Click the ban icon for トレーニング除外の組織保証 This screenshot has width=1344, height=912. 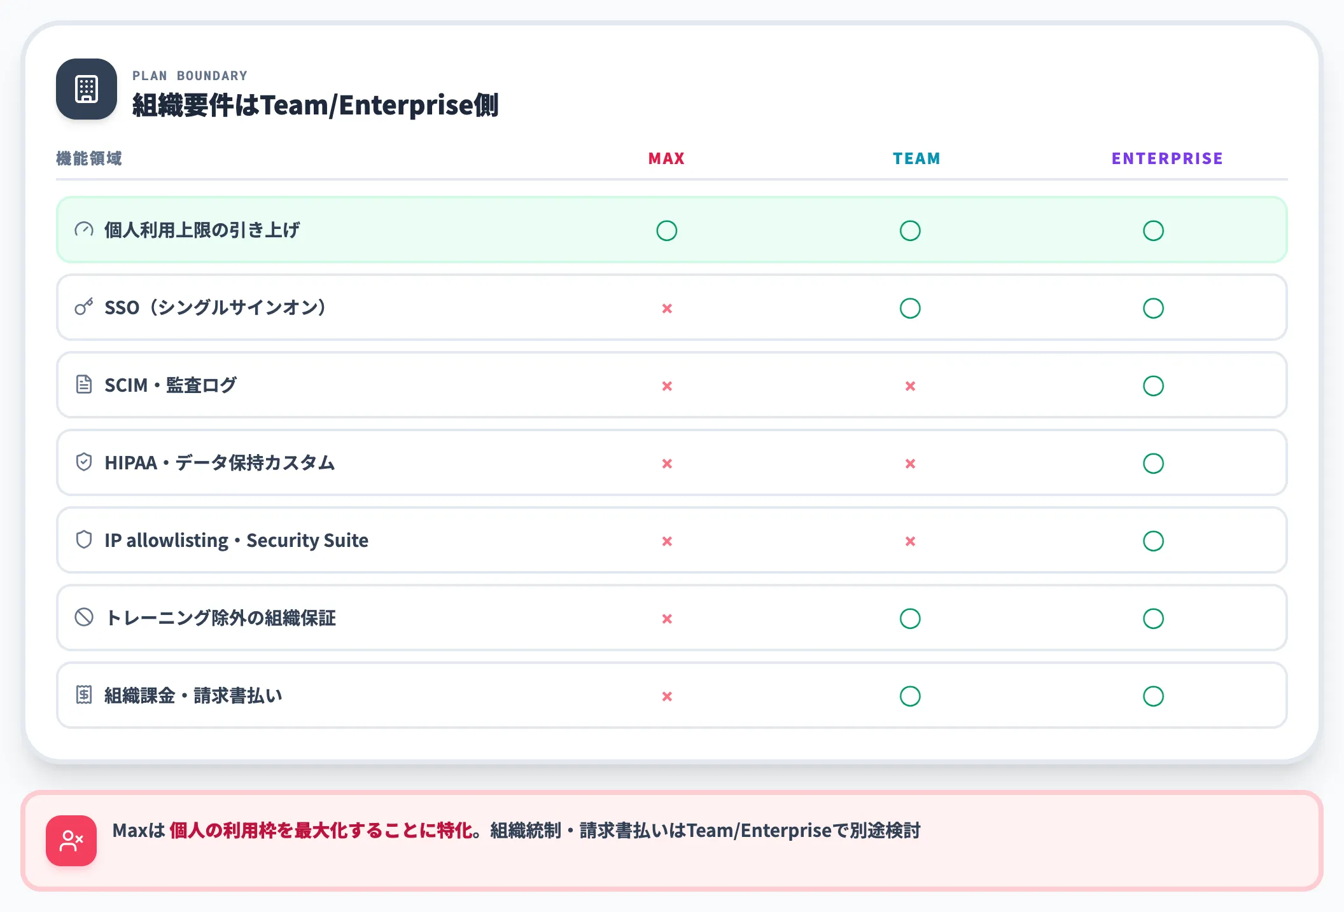tap(84, 618)
